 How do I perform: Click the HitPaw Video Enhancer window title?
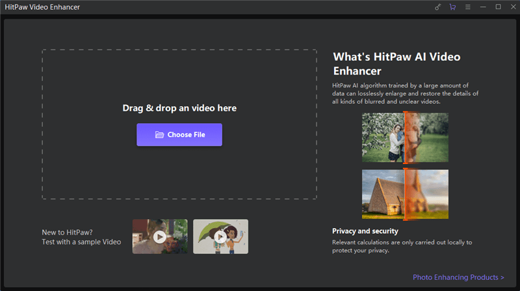click(42, 7)
